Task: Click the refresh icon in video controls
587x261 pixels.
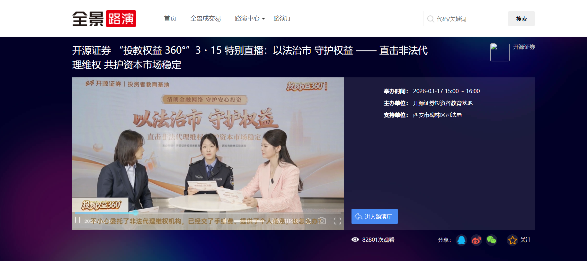Action: pyautogui.click(x=308, y=221)
